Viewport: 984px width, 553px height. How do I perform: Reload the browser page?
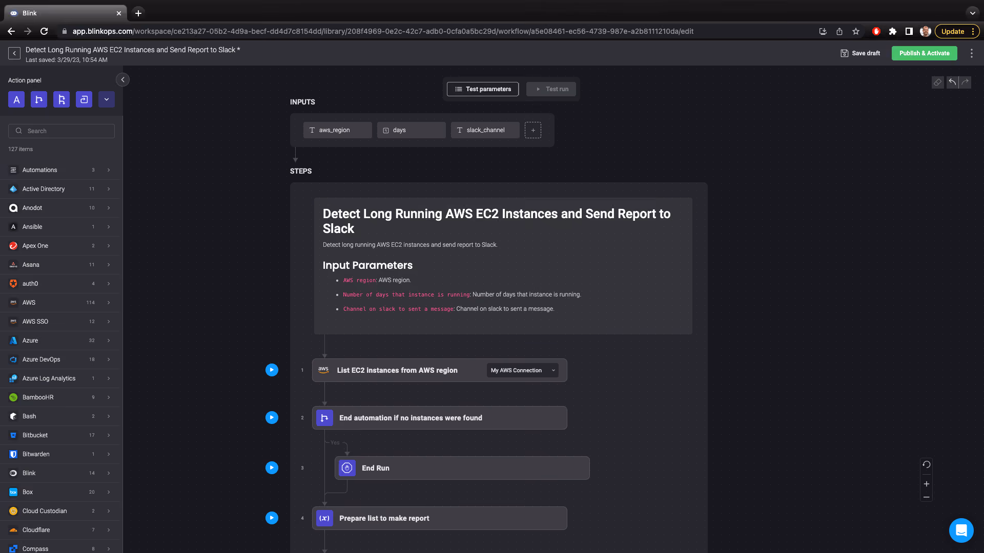tap(44, 31)
